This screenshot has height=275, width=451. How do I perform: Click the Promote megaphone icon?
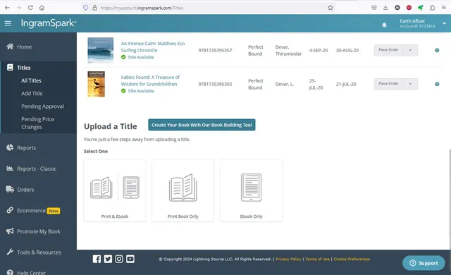(x=10, y=231)
